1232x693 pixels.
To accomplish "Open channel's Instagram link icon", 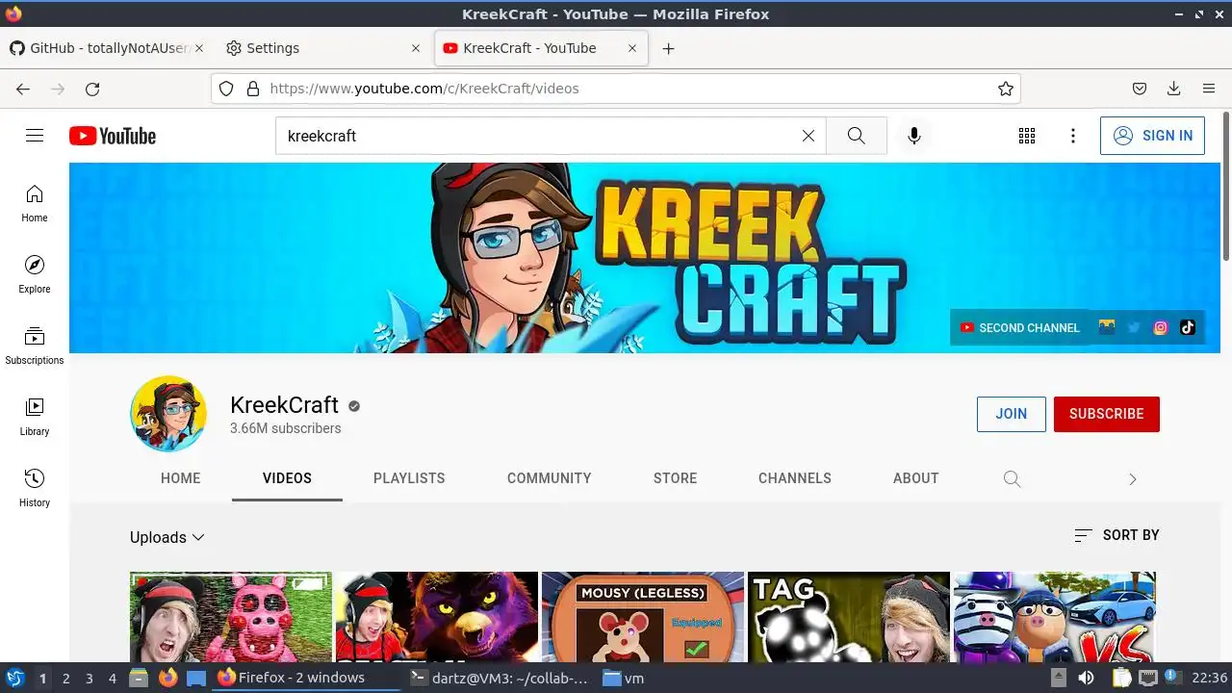I will pos(1161,327).
